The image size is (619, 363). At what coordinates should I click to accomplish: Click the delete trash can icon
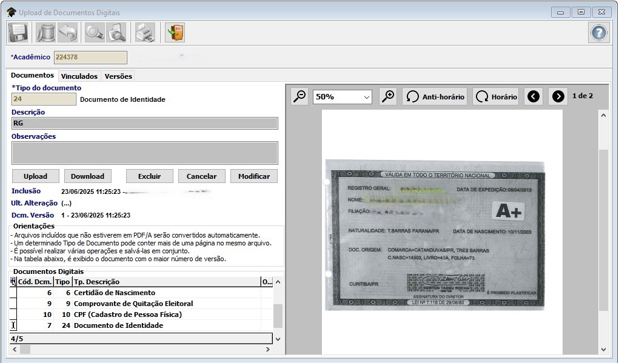(x=45, y=32)
